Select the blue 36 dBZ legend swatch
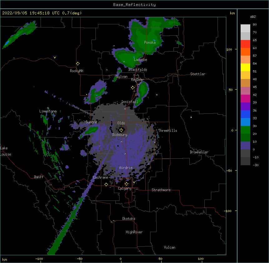The width and height of the screenshot is (269, 263). 245,114
